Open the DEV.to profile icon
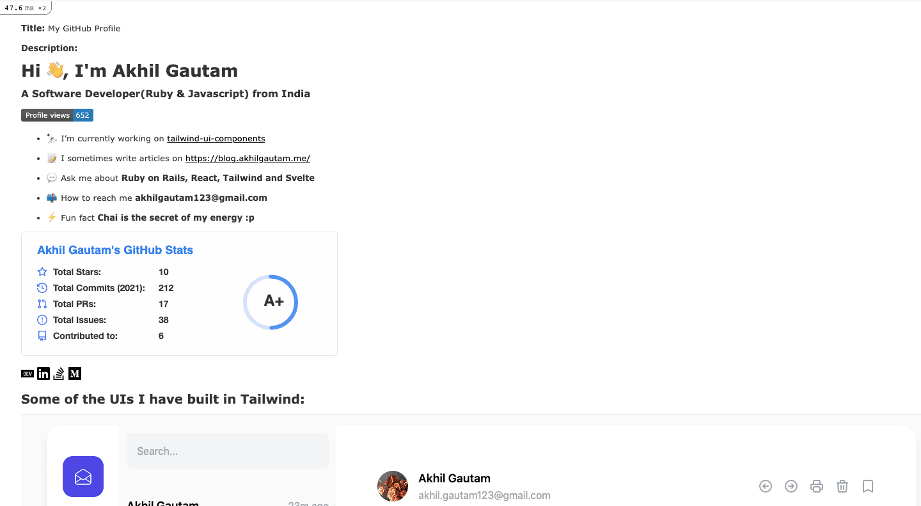 click(x=28, y=374)
